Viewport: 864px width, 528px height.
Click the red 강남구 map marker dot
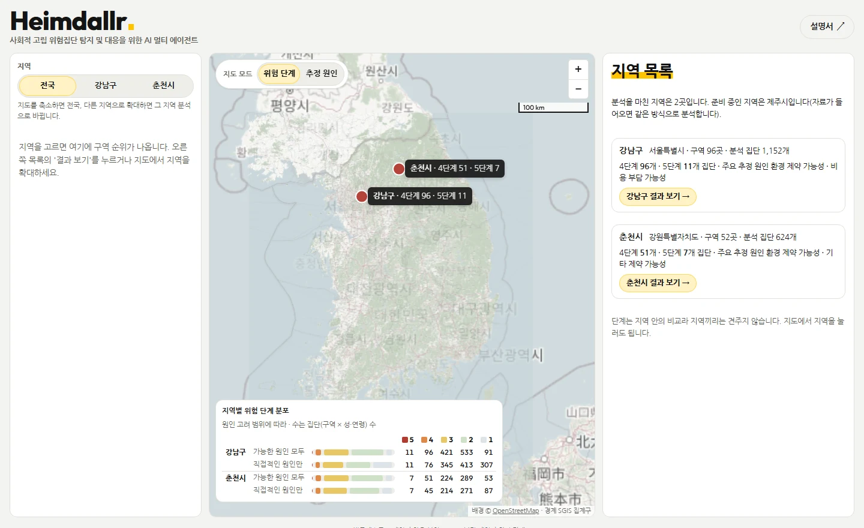[362, 196]
